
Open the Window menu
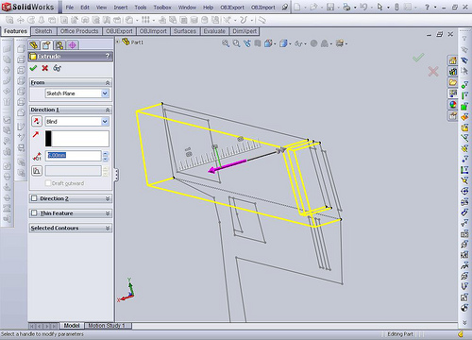click(187, 8)
